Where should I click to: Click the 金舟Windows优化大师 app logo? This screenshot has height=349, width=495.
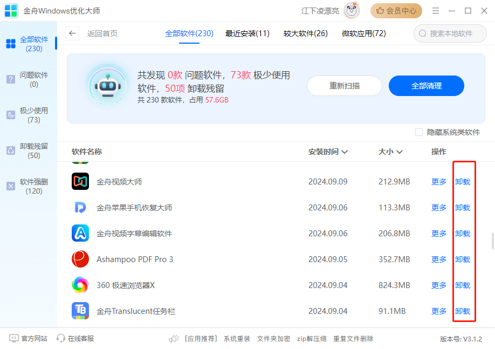pos(11,11)
